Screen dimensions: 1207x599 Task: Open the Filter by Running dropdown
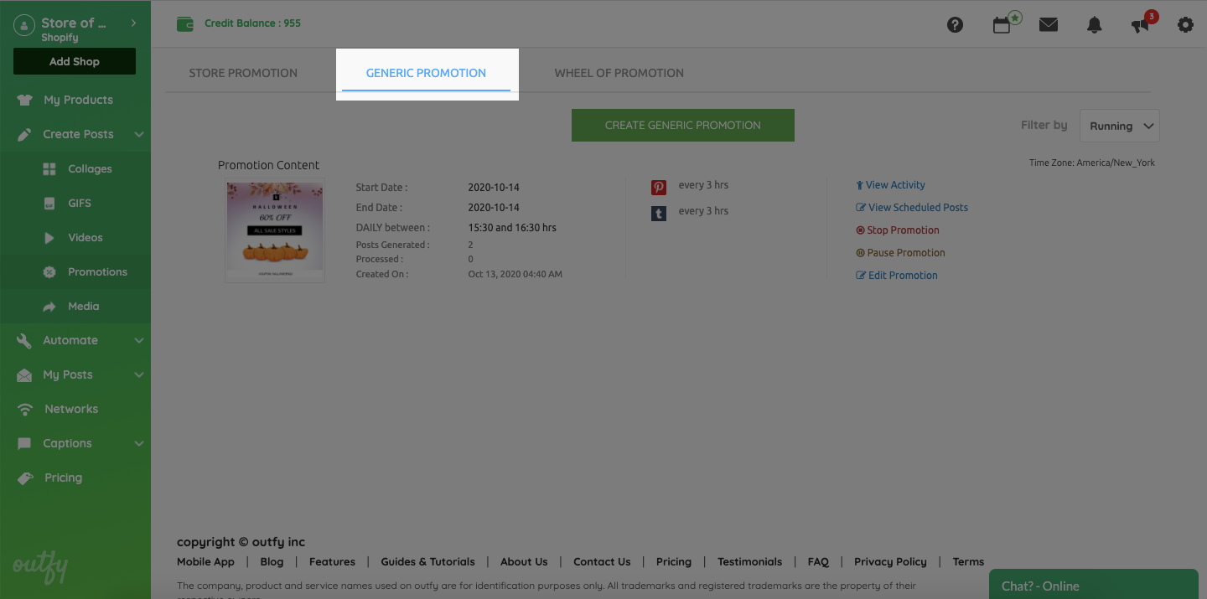click(1119, 126)
